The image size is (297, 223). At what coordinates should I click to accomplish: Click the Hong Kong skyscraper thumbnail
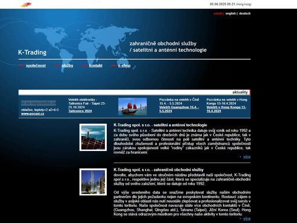(x=93, y=182)
